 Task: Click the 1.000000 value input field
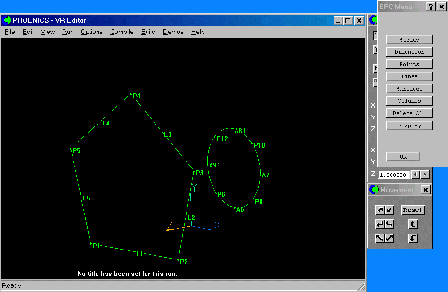[395, 175]
